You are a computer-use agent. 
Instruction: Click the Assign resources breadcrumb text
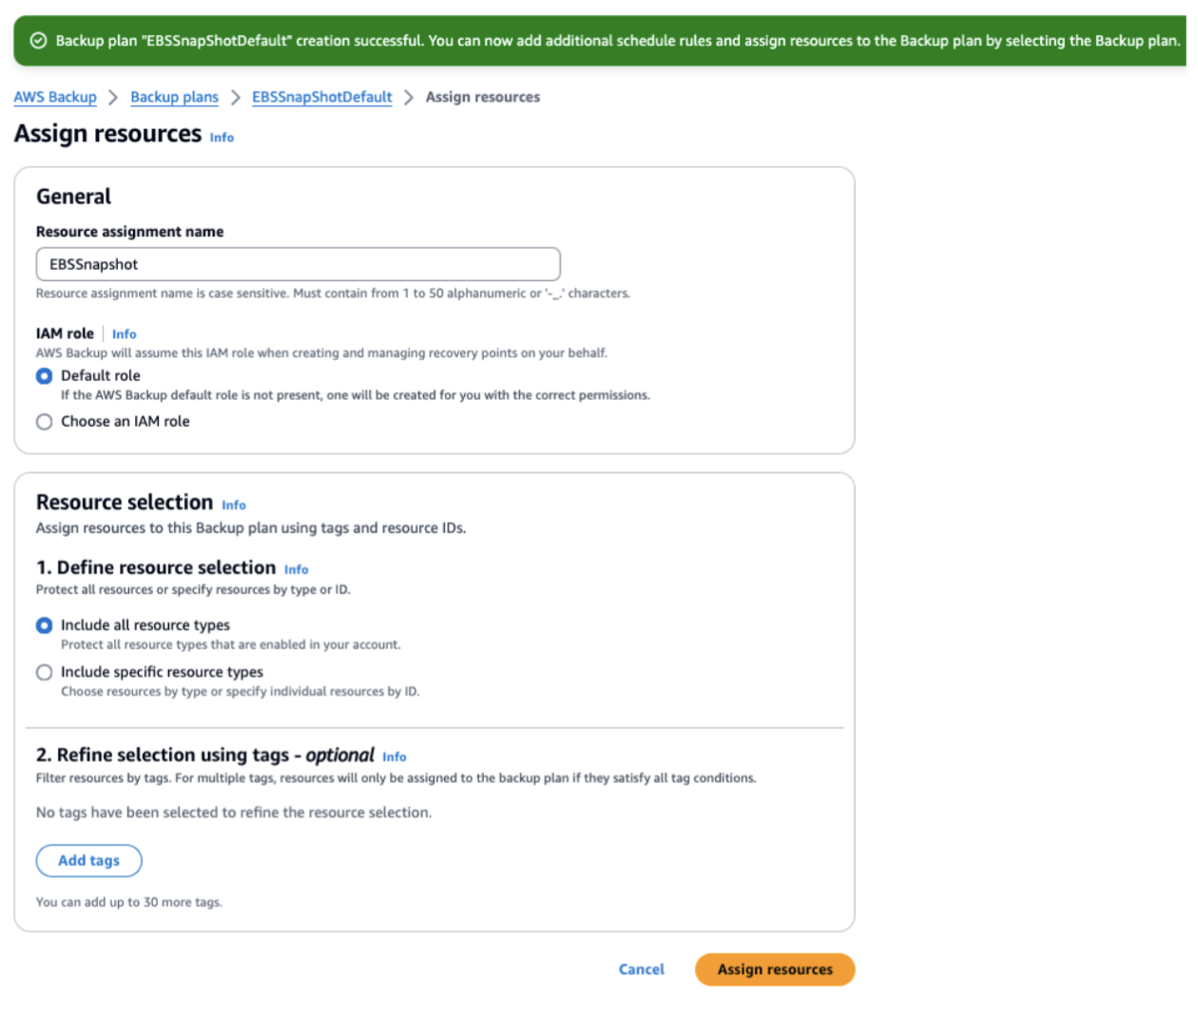[x=482, y=97]
